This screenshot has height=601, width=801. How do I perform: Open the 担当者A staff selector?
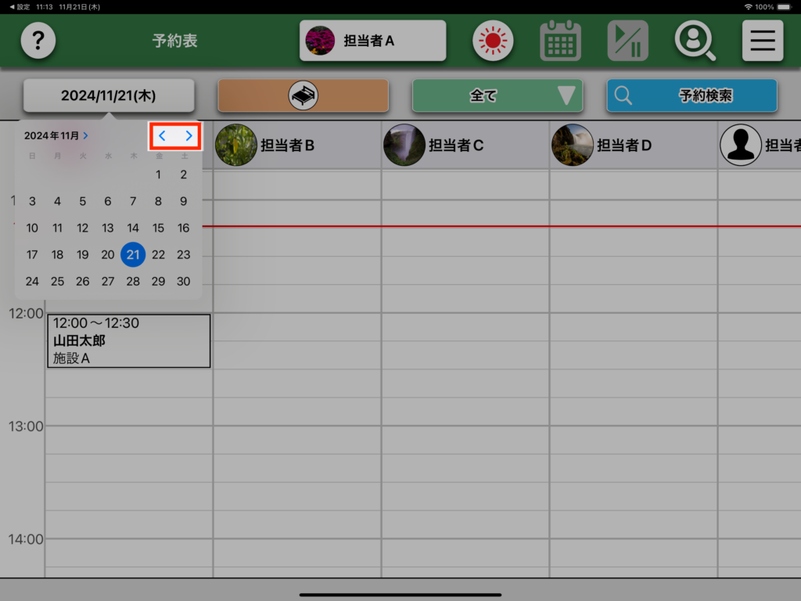(x=372, y=41)
